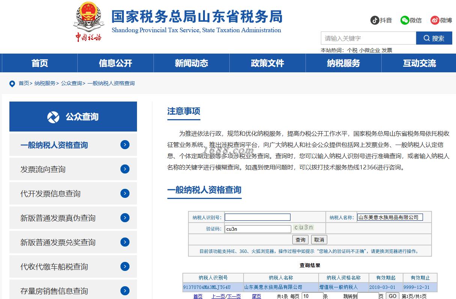Open sidebar item 新版普通发票兑奖查询
This screenshot has width=456, height=299.
tap(73, 242)
